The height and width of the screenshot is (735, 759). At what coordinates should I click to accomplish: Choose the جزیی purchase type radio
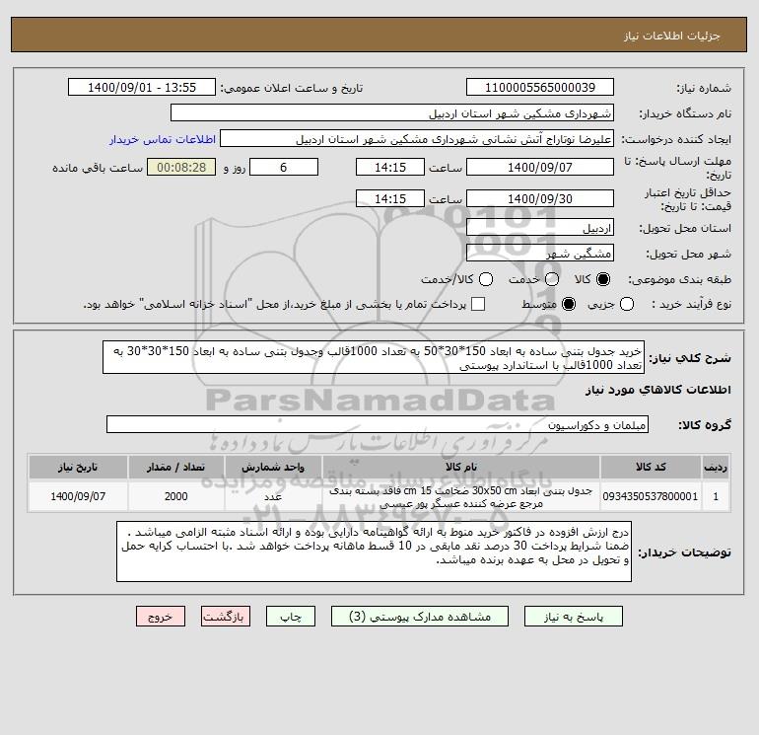627,304
